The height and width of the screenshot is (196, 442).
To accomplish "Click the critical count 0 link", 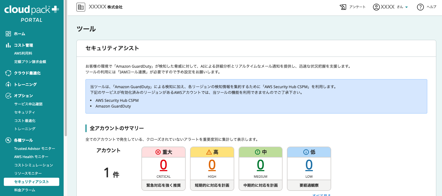I will point(164,165).
